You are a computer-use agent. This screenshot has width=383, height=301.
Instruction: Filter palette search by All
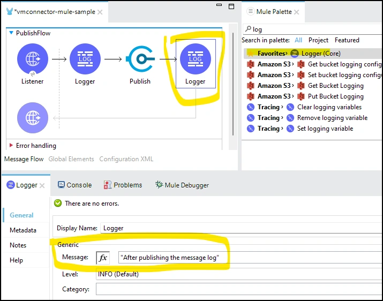pyautogui.click(x=298, y=40)
